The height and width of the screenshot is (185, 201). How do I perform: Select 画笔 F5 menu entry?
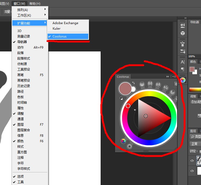click(30, 75)
